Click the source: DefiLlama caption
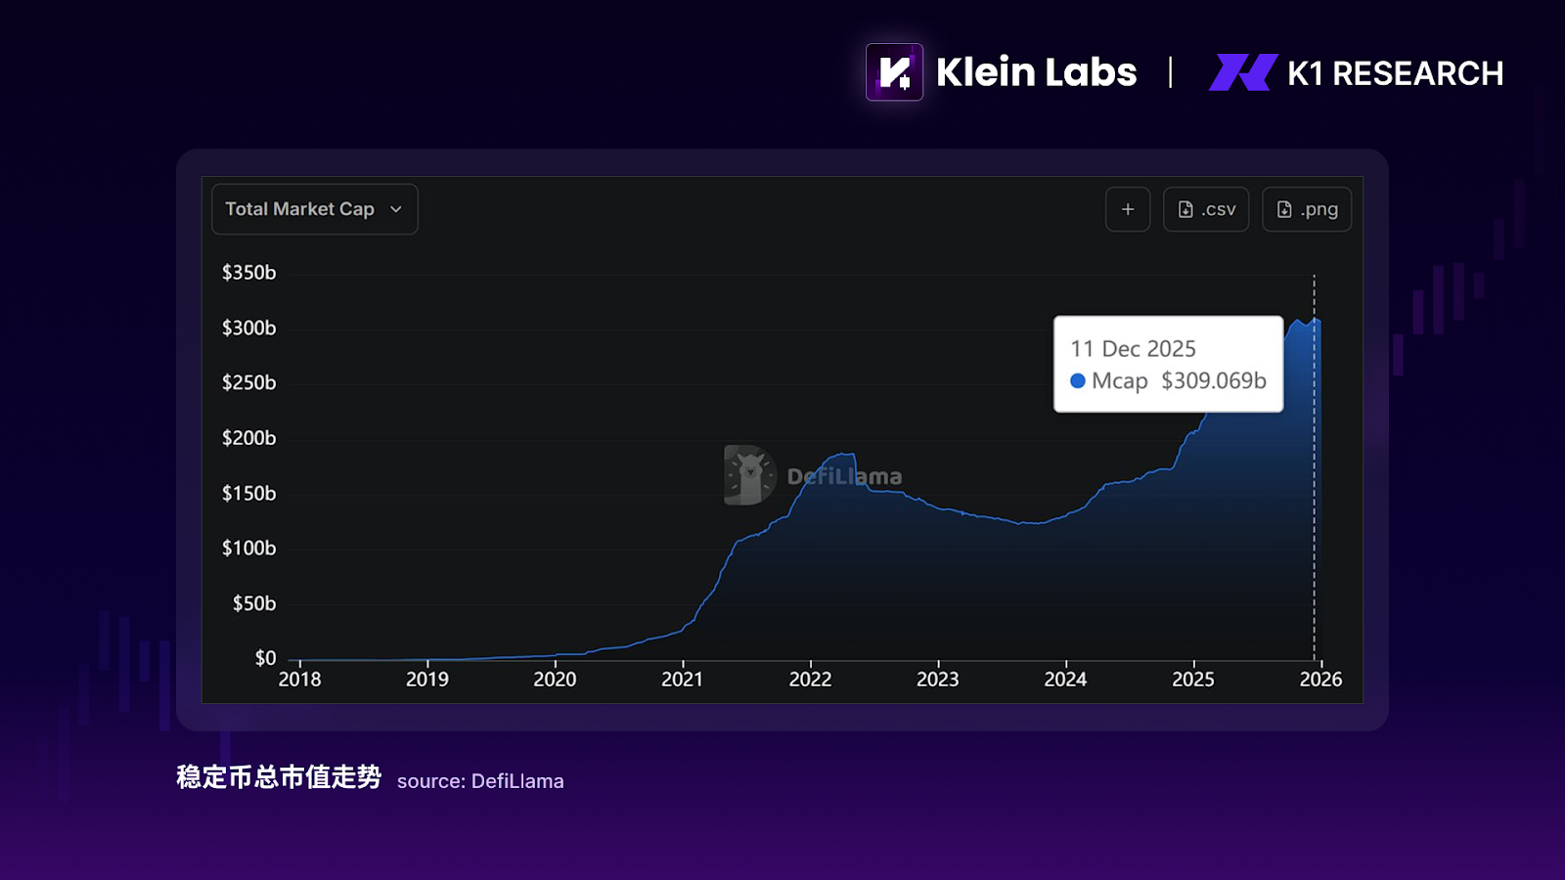Viewport: 1565px width, 880px height. (480, 781)
